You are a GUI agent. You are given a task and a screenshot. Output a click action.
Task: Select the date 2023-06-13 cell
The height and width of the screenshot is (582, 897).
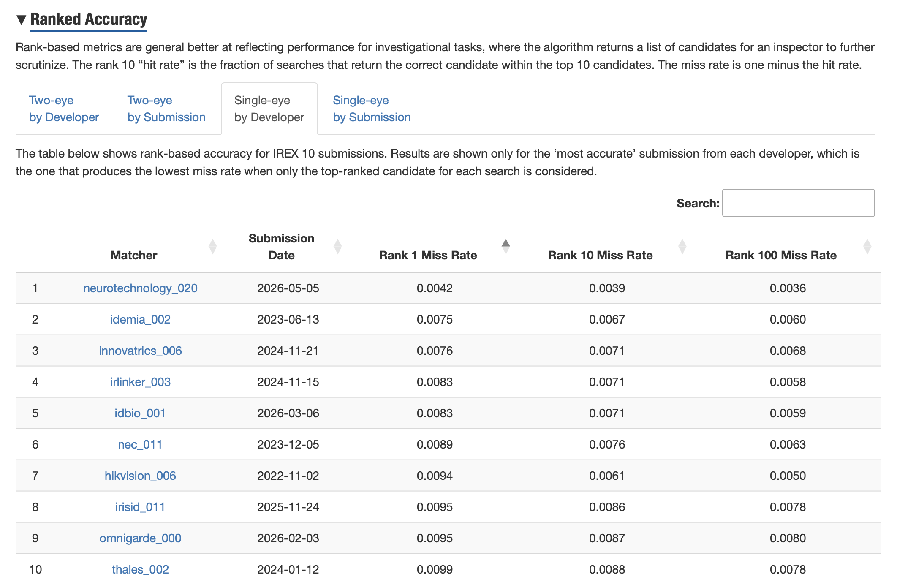click(288, 319)
